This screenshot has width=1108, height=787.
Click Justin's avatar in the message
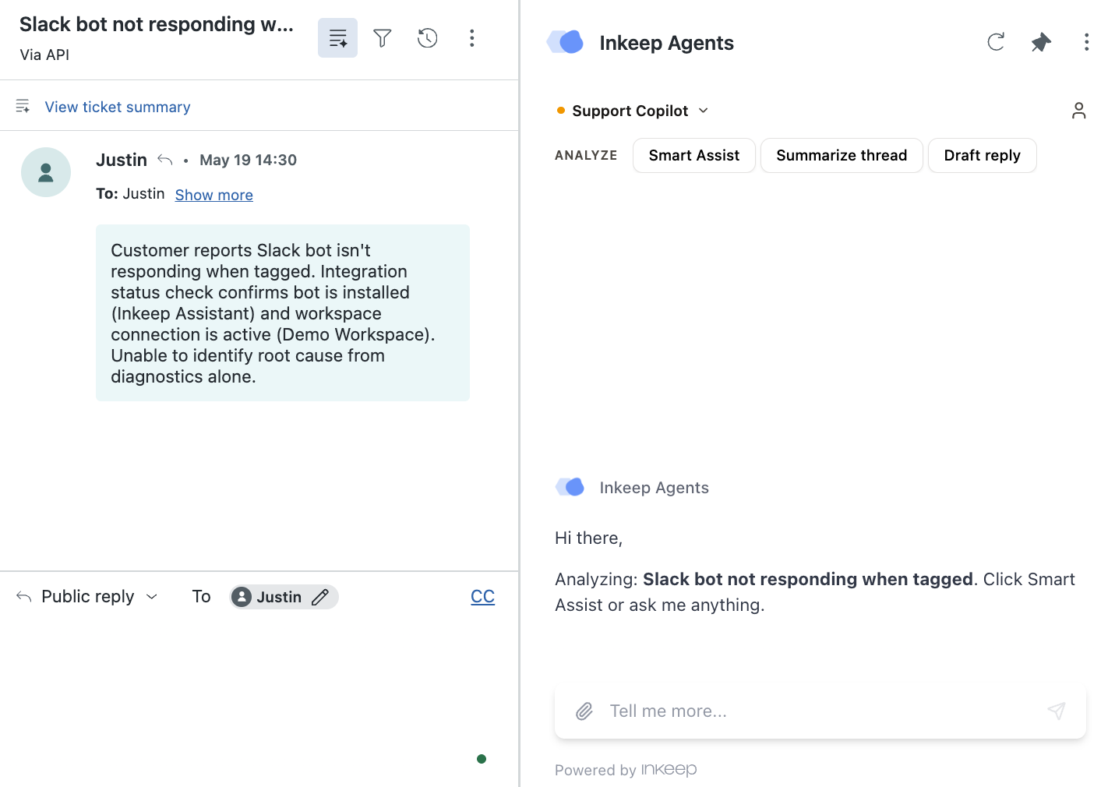pos(46,172)
